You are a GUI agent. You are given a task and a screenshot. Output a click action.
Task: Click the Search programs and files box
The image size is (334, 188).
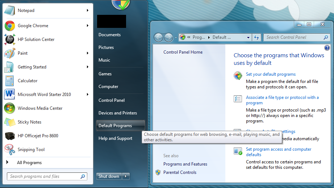[43, 176]
